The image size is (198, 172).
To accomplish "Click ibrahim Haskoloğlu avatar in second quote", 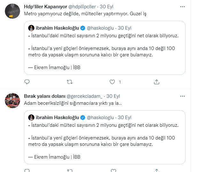I will (32, 117).
